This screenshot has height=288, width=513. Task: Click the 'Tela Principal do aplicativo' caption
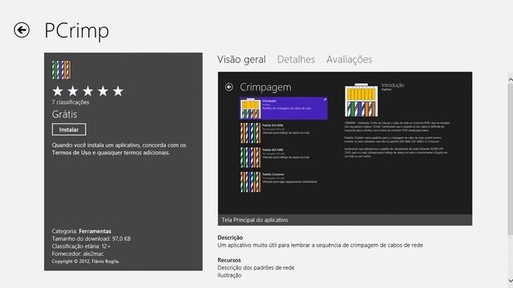coord(255,220)
